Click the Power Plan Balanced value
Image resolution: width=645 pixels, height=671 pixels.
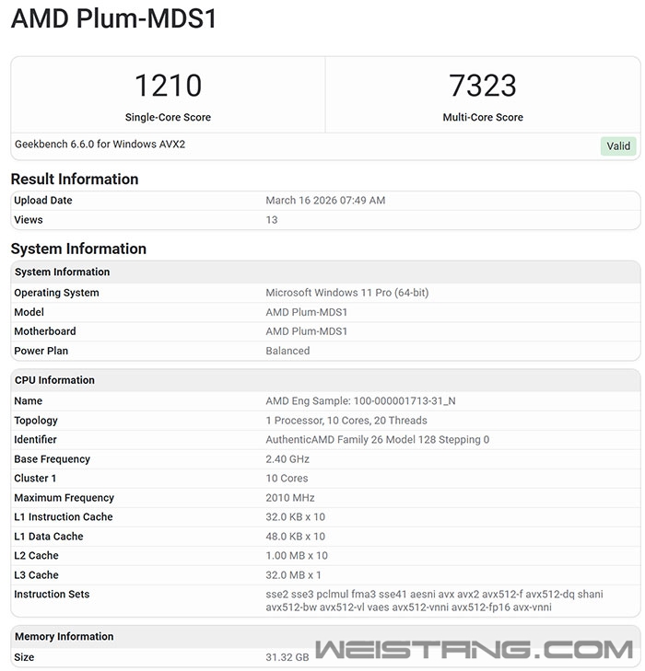pyautogui.click(x=287, y=351)
